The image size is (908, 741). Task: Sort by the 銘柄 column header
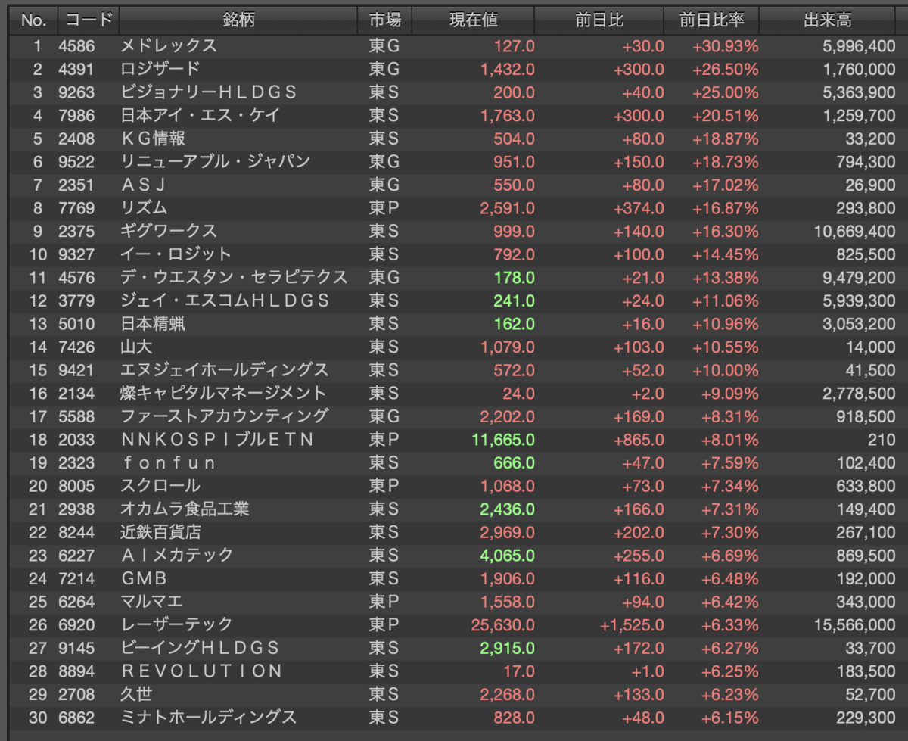click(x=238, y=20)
